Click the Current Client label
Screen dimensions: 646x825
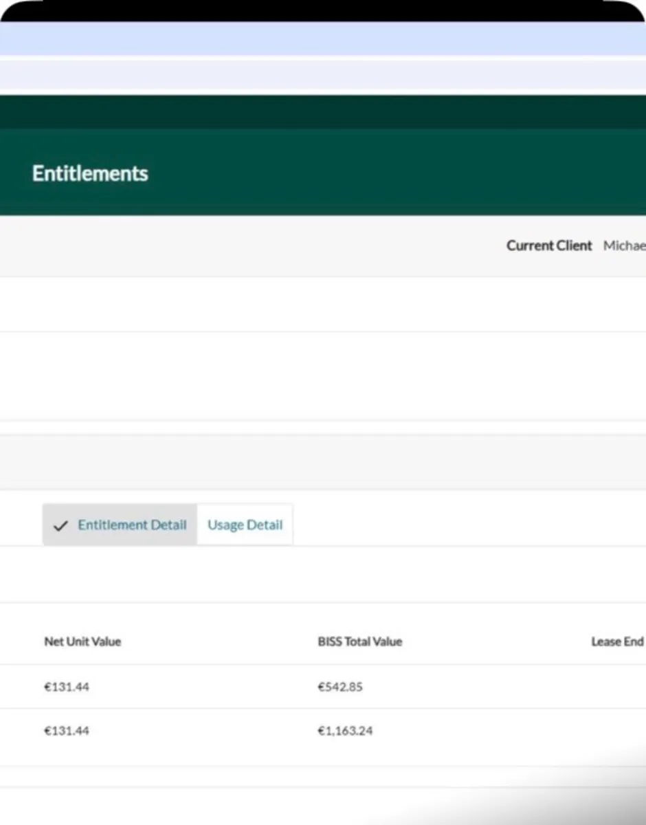click(549, 246)
